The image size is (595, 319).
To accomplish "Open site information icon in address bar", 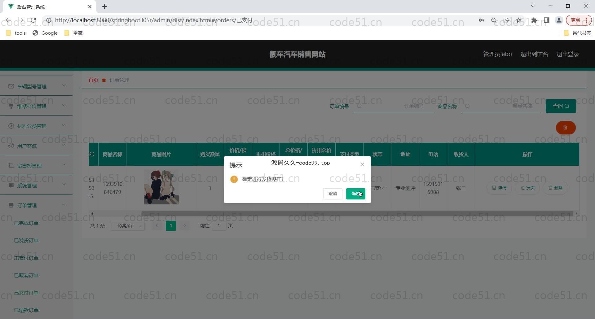I will coord(49,20).
